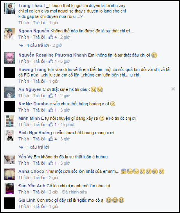
Task: Expand '1 câu trả lời' under Bích Nga Hoàng
Action: pyautogui.click(x=38, y=147)
